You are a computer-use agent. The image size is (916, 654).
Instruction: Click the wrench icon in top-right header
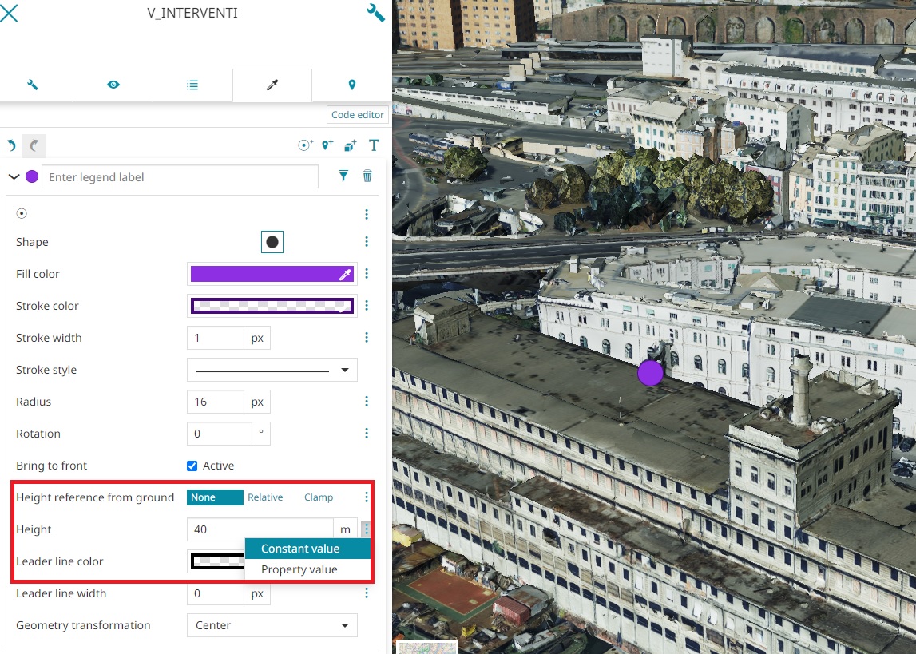[x=375, y=13]
